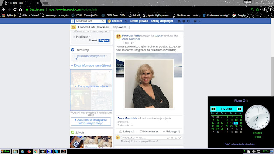274x154 pixels.
Task: Open the post options three-dot menu
Action: point(181,35)
